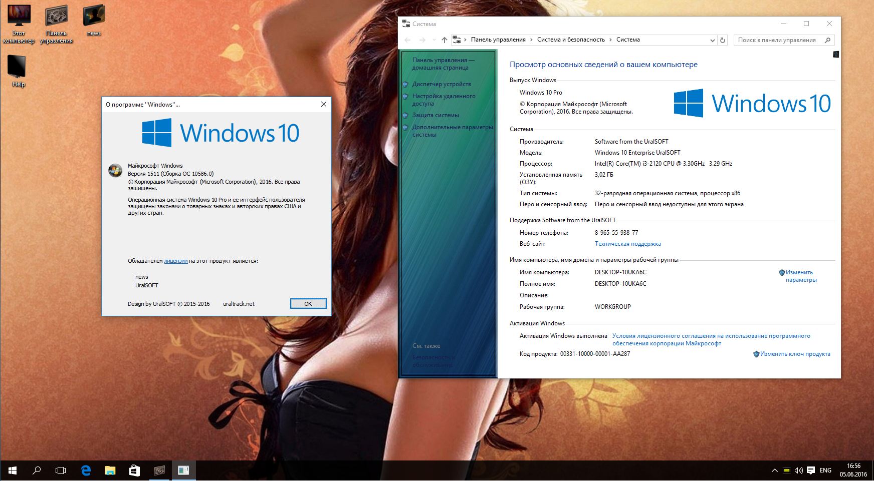Open 'Панель управления — домашняя страница' link
Viewport: 874px width, 481px height.
[443, 64]
